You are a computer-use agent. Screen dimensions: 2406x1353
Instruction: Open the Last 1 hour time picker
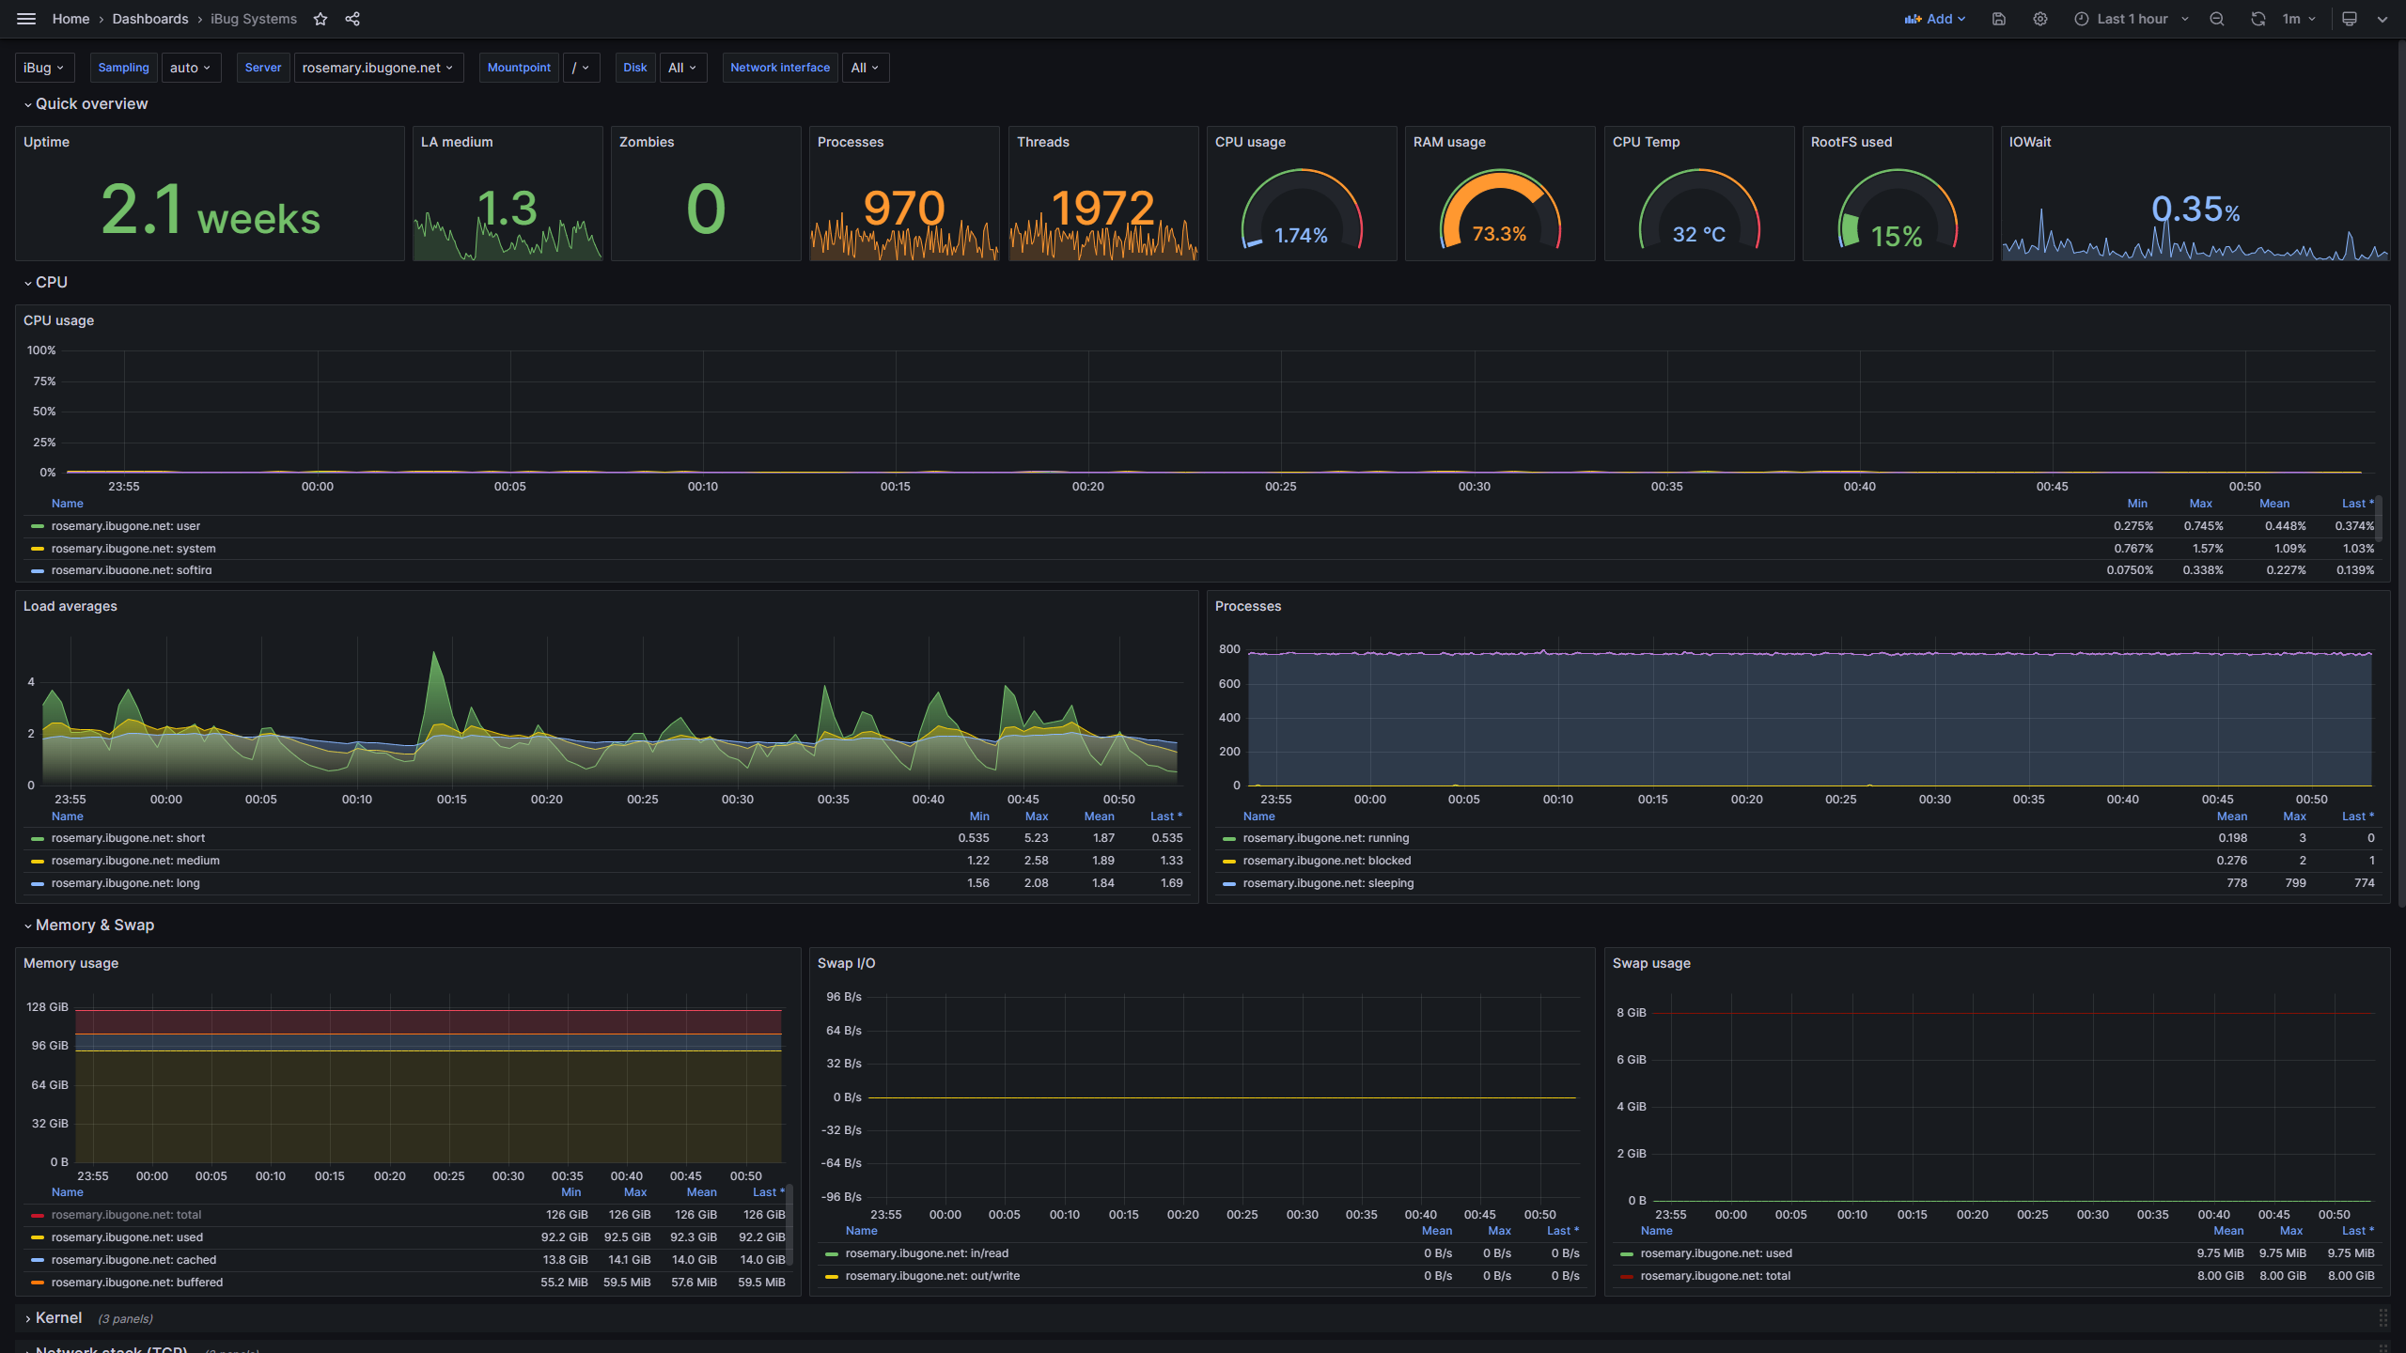pos(2132,19)
